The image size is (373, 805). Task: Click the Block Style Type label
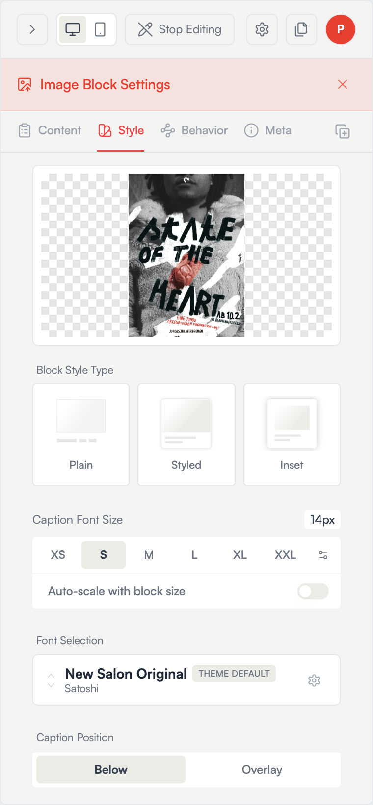point(75,370)
